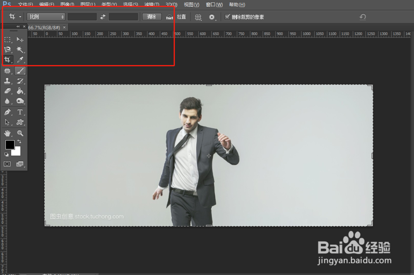Collapse the toolbox with double arrows

[18, 27]
